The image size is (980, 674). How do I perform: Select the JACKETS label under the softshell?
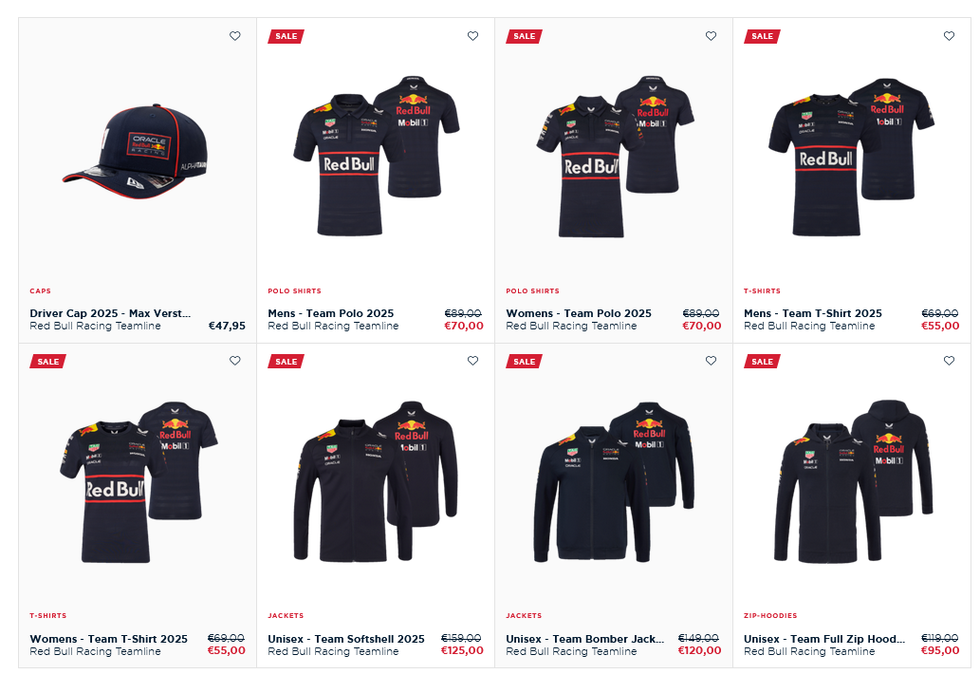pyautogui.click(x=286, y=616)
